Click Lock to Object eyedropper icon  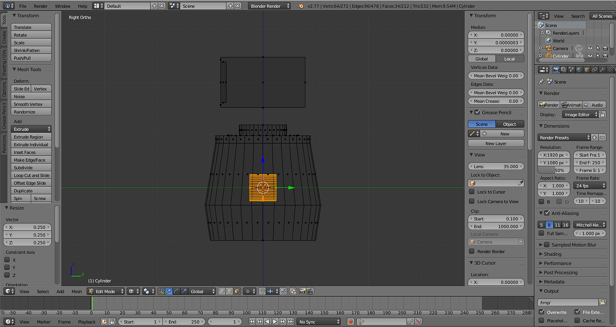[521, 183]
